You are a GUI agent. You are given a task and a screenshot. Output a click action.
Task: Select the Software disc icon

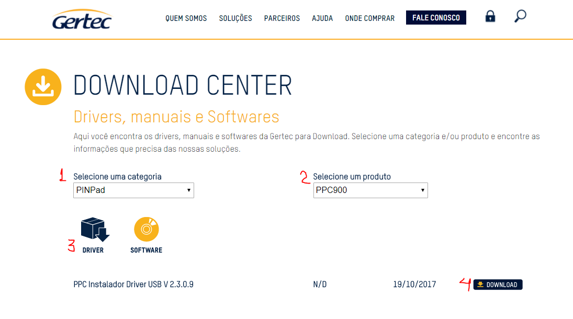146,230
